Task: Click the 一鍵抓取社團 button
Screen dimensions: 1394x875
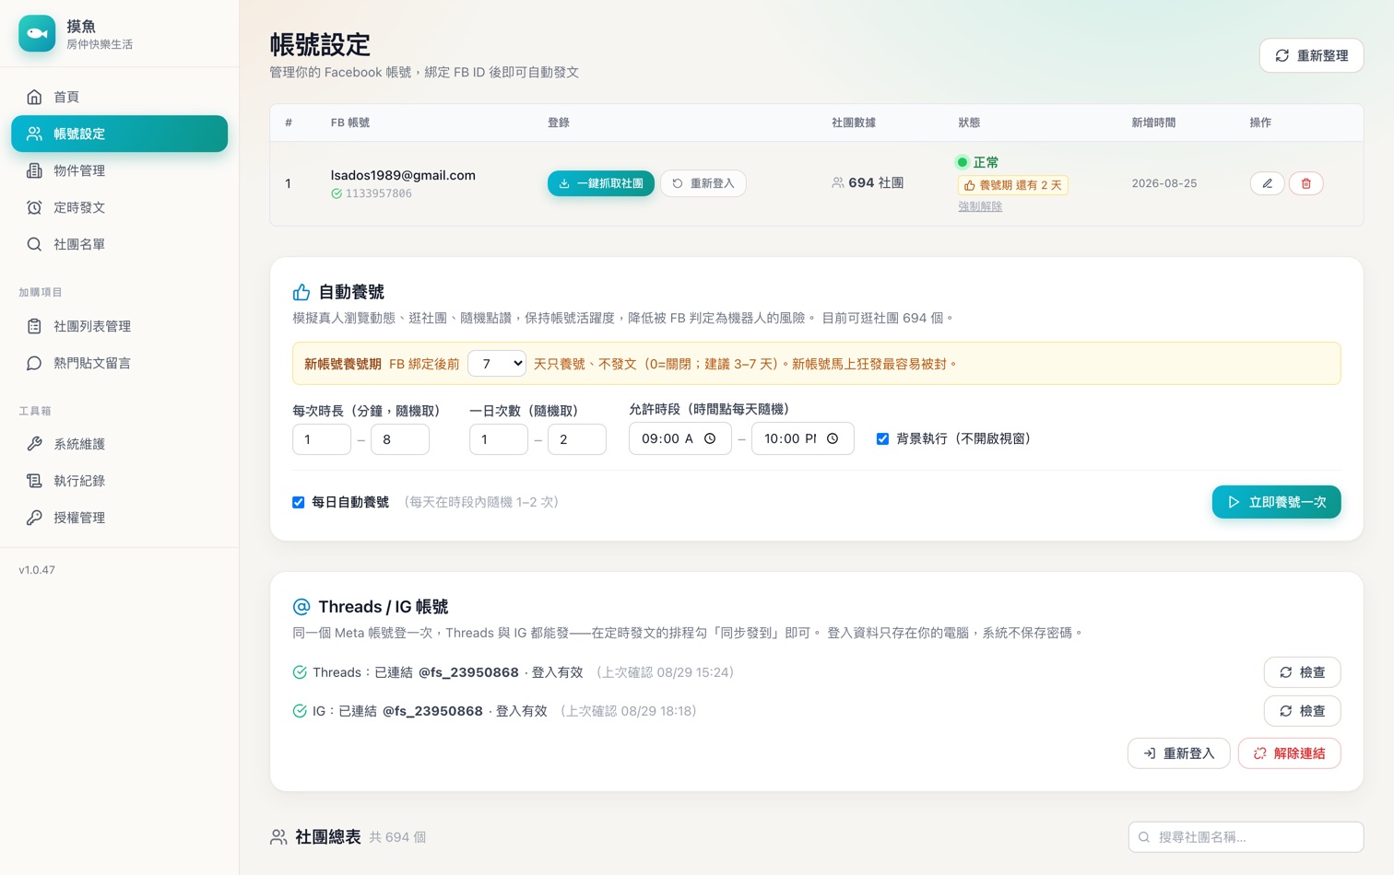Action: click(601, 183)
